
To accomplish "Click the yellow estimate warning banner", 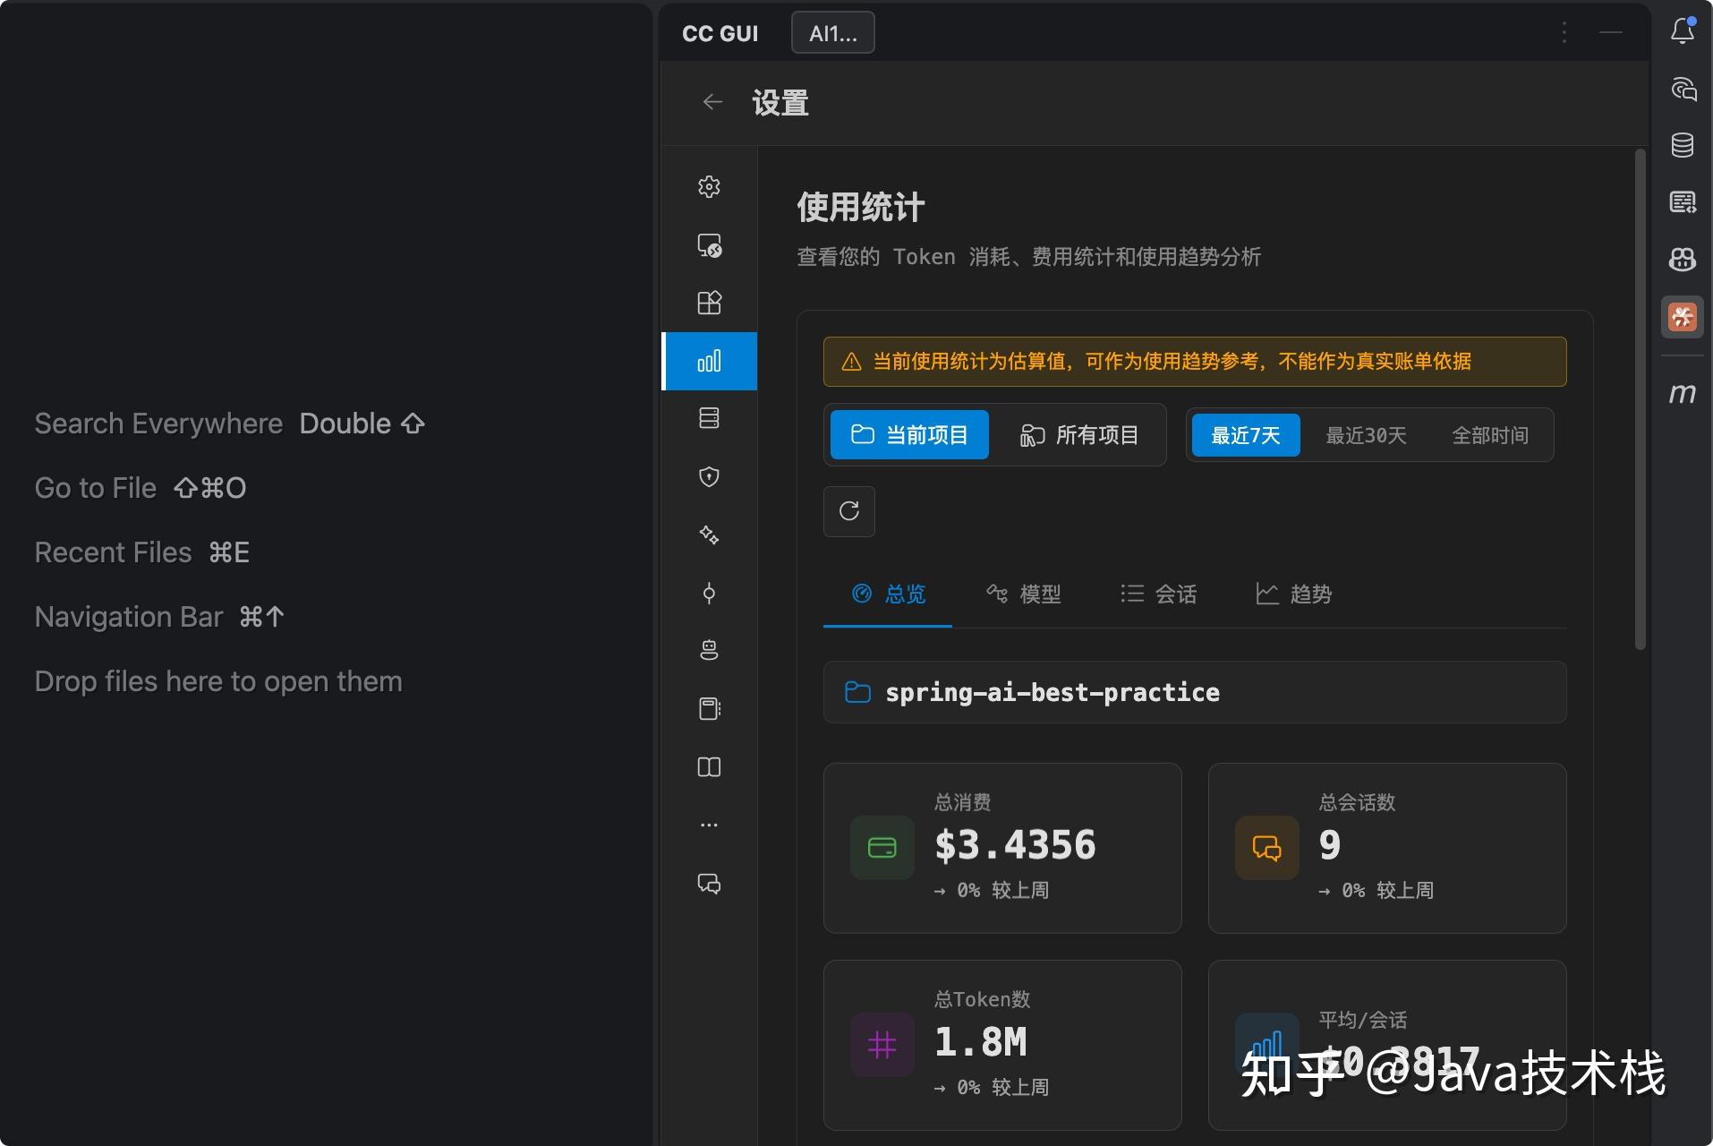I will (x=1195, y=362).
